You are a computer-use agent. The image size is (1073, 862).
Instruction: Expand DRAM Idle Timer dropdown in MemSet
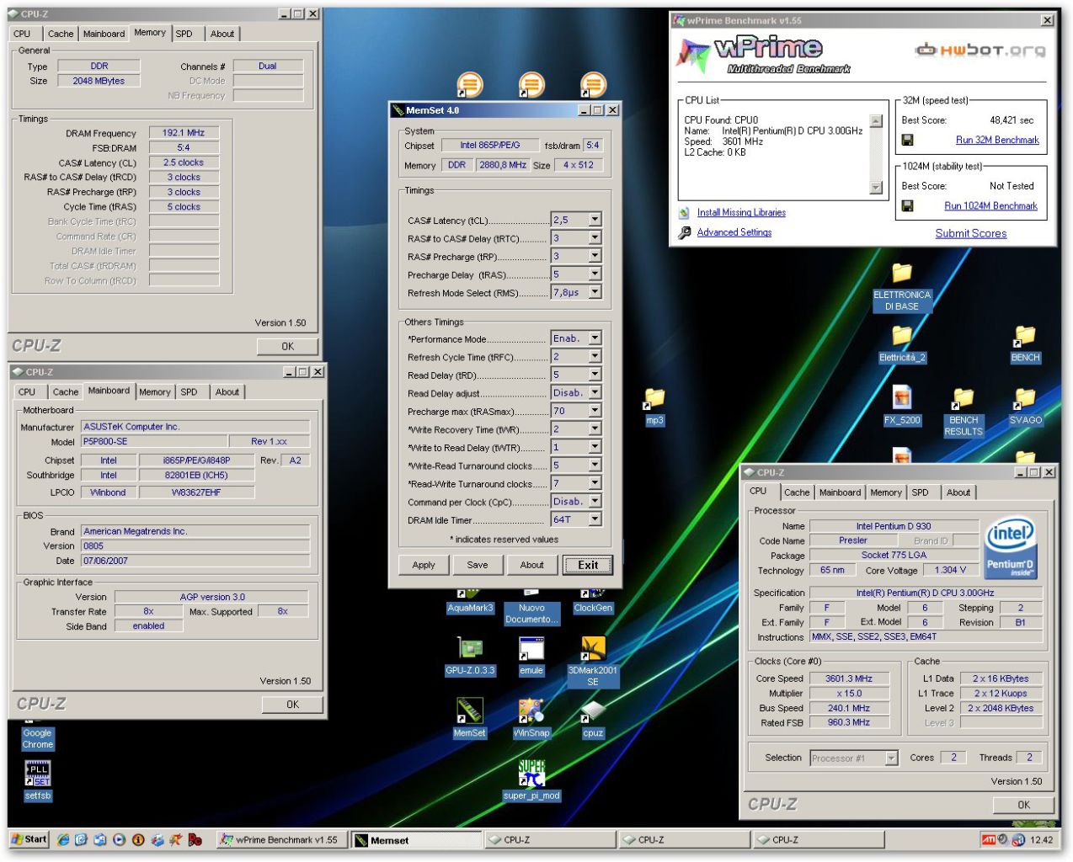[595, 519]
